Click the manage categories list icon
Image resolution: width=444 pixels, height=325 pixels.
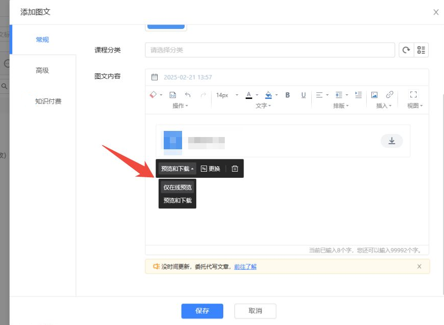(x=421, y=50)
